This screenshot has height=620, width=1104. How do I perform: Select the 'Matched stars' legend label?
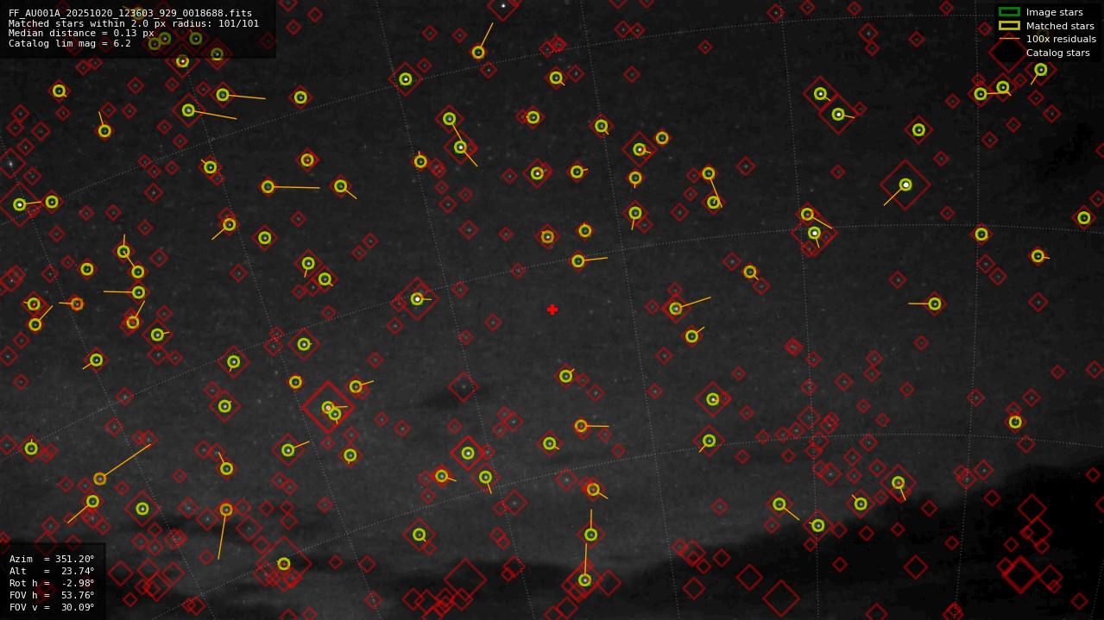click(x=1060, y=26)
